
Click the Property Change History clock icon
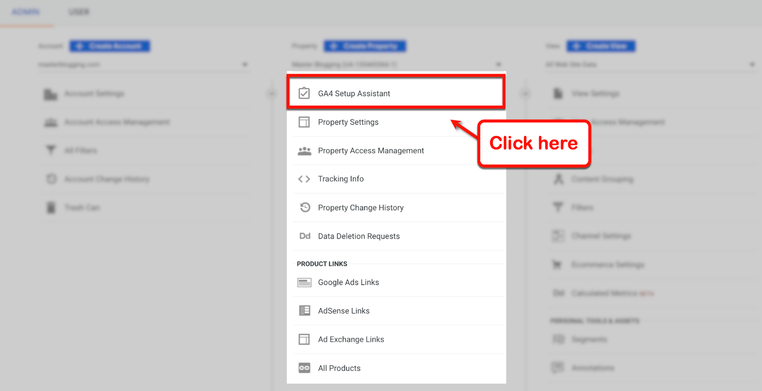[305, 207]
